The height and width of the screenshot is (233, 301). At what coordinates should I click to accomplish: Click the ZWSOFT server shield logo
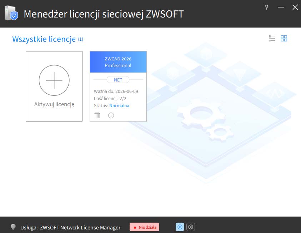(11, 13)
